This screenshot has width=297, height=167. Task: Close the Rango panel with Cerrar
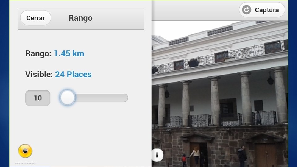(36, 18)
